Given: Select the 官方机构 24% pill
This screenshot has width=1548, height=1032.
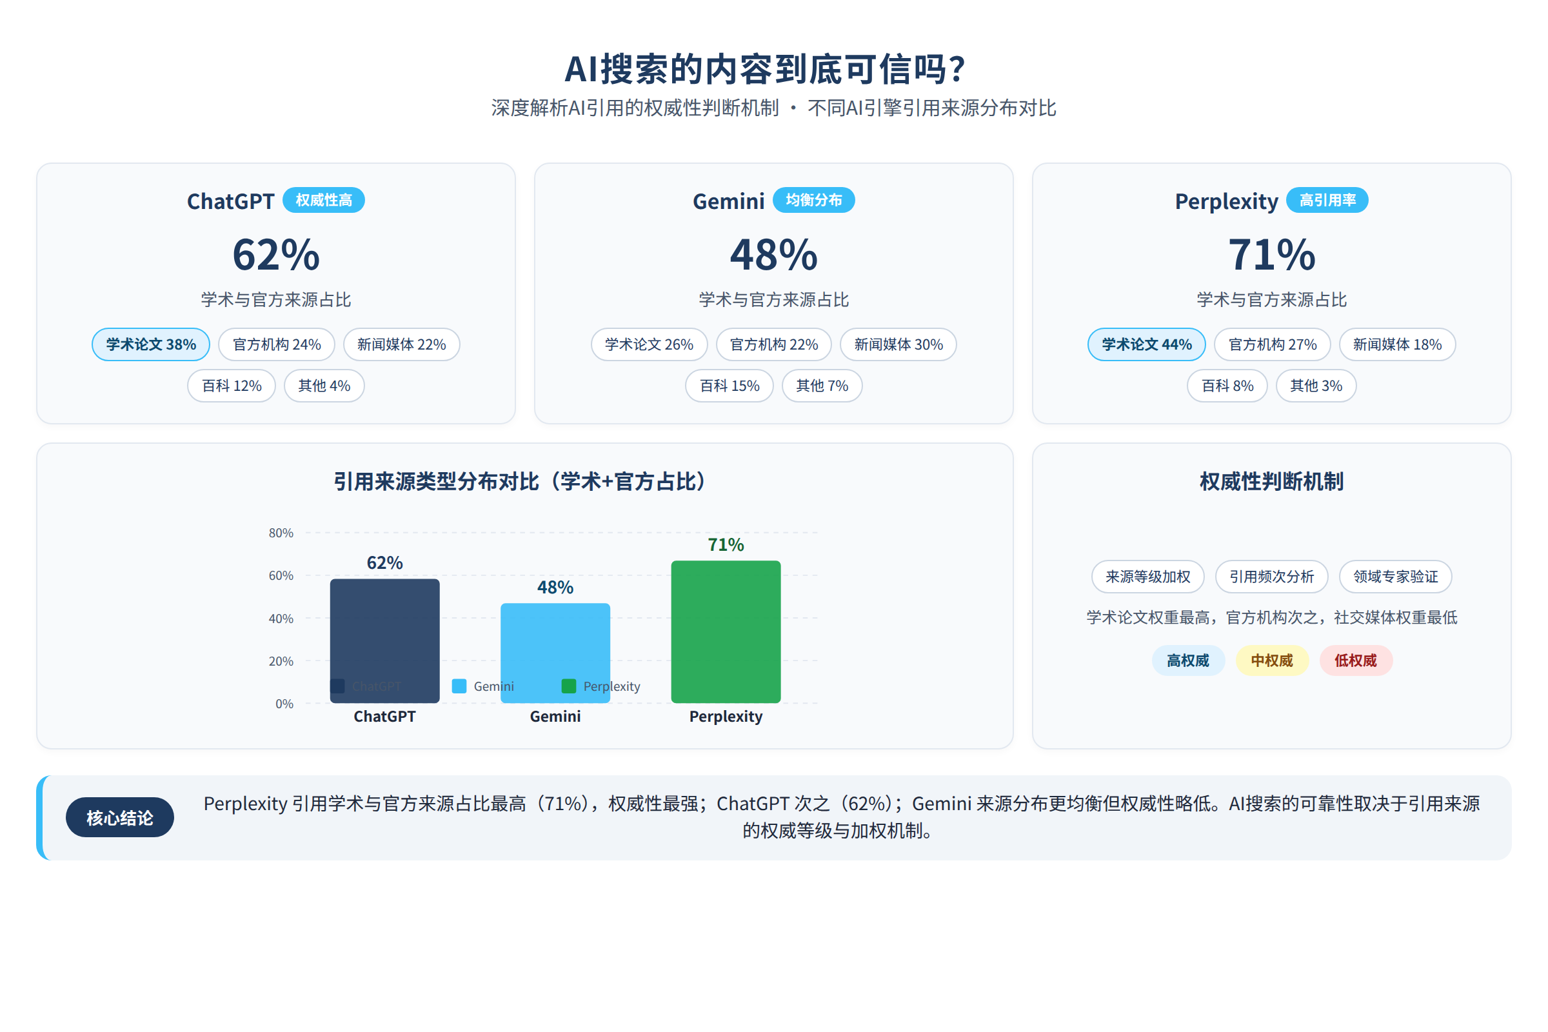Looking at the screenshot, I should click(277, 344).
